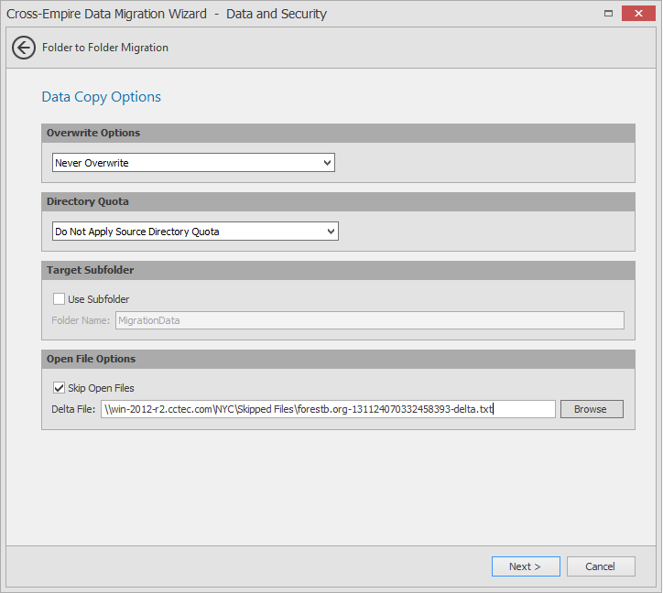
Task: Cancel the migration wizard
Action: click(x=601, y=566)
